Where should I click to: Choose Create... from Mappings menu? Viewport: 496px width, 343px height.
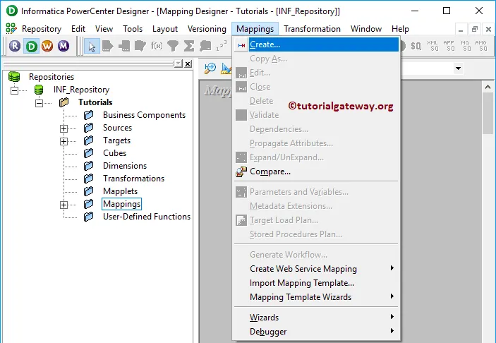click(316, 44)
